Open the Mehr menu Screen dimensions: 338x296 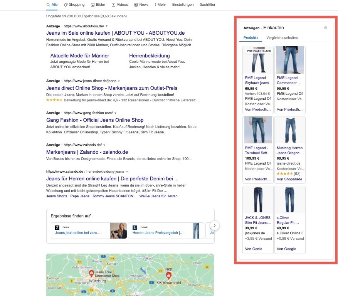tap(160, 5)
